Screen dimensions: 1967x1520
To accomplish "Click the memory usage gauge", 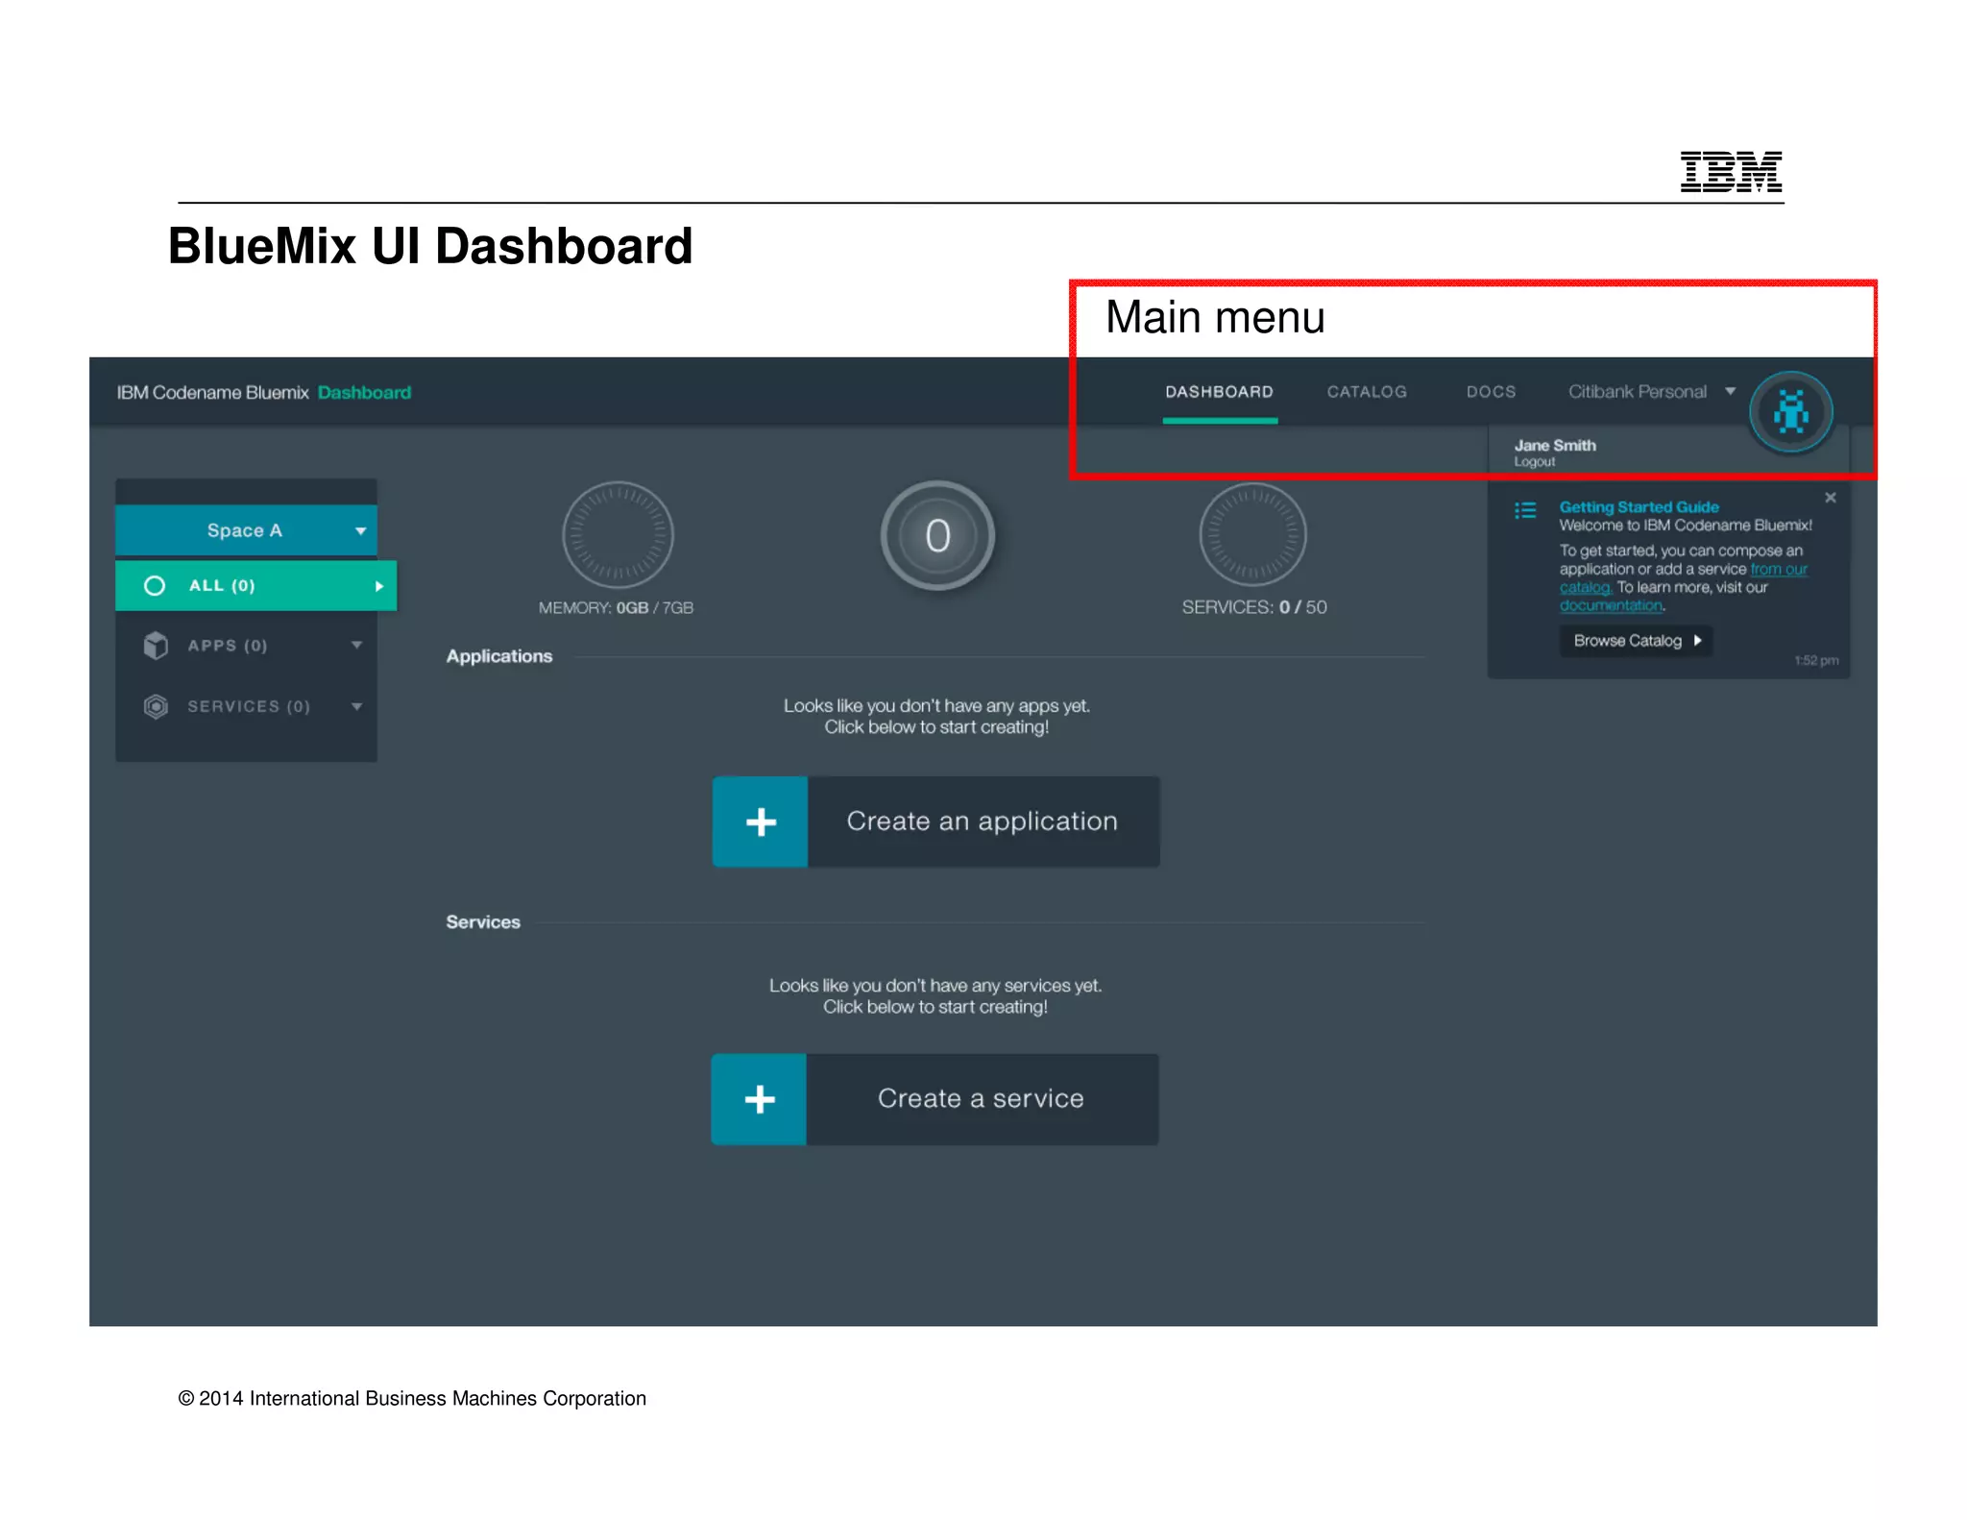I will pos(618,534).
